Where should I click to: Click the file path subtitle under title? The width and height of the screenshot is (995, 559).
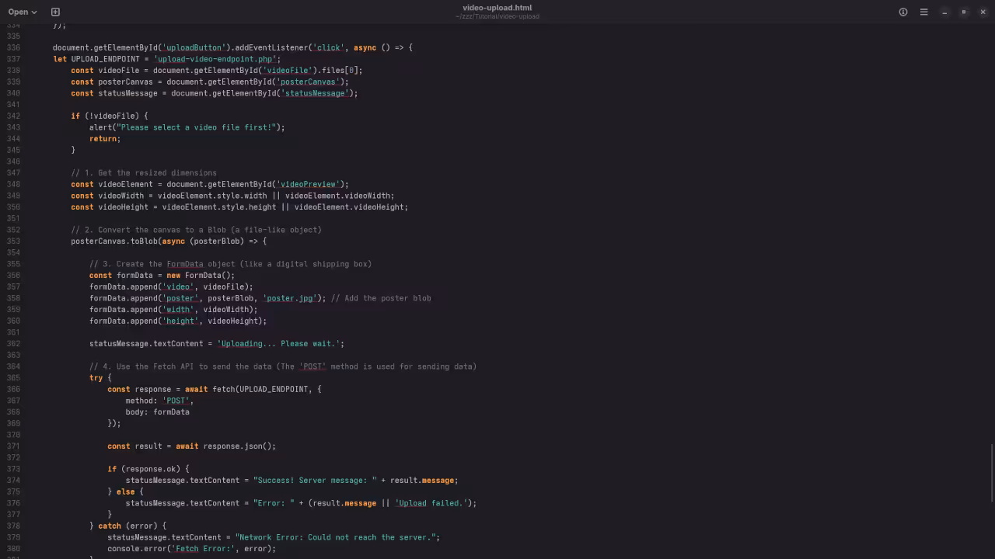click(x=497, y=16)
